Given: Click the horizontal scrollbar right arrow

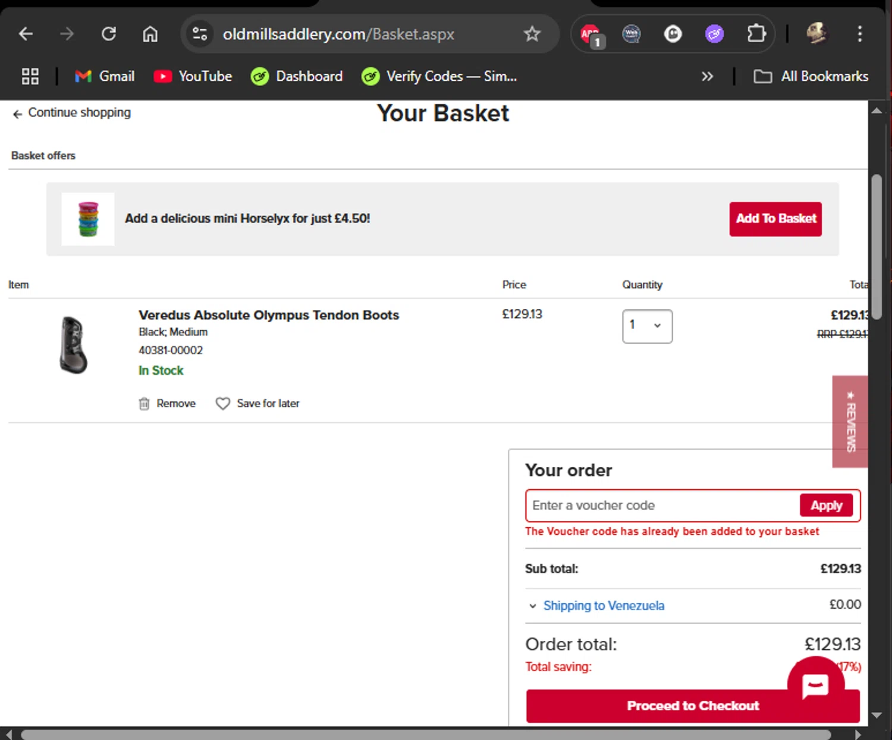Looking at the screenshot, I should pyautogui.click(x=857, y=735).
